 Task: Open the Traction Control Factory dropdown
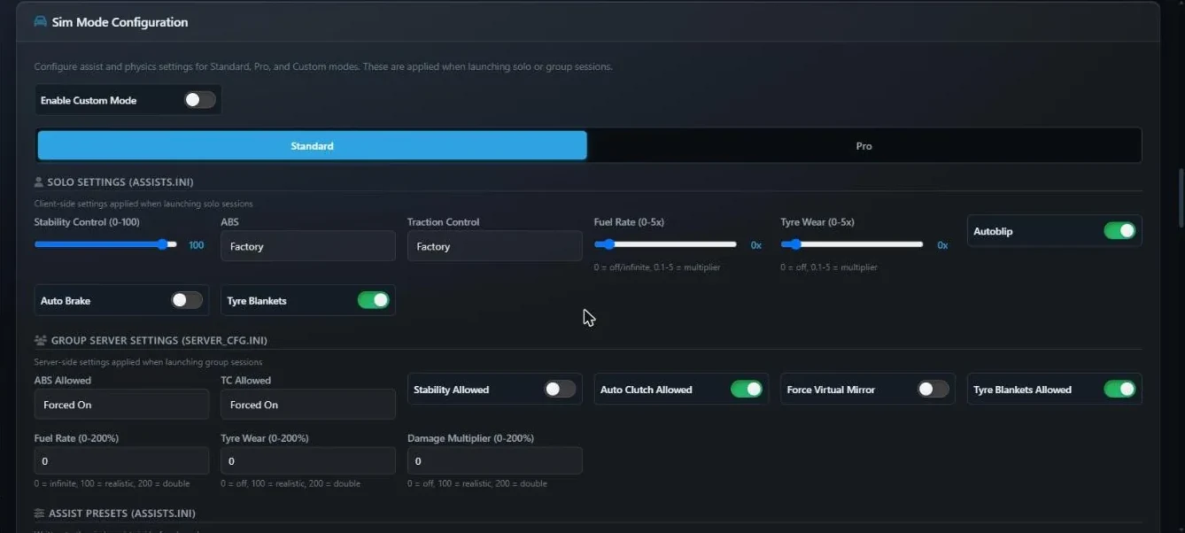click(494, 246)
